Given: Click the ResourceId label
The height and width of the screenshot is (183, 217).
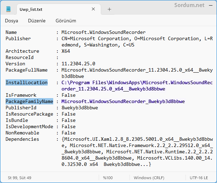Looking at the screenshot, I should pyautogui.click(x=20, y=57).
